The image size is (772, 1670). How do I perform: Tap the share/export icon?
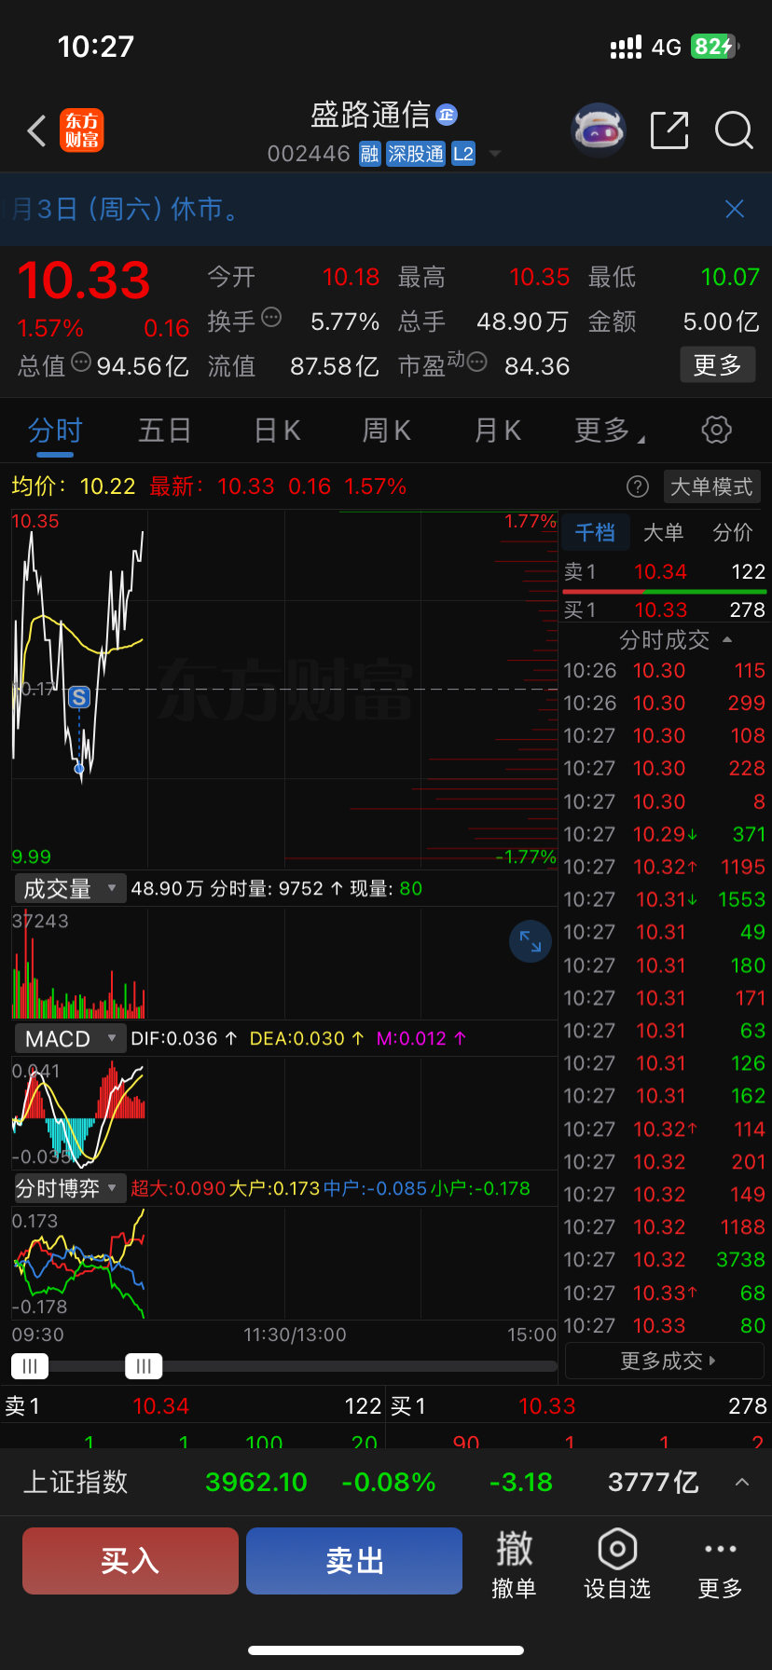(669, 130)
